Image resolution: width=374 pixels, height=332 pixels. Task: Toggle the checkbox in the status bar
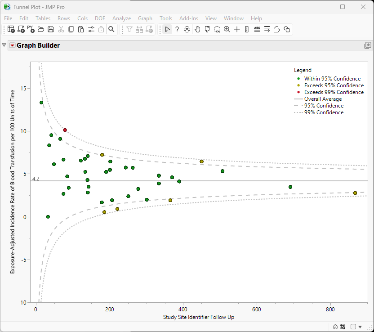353,327
